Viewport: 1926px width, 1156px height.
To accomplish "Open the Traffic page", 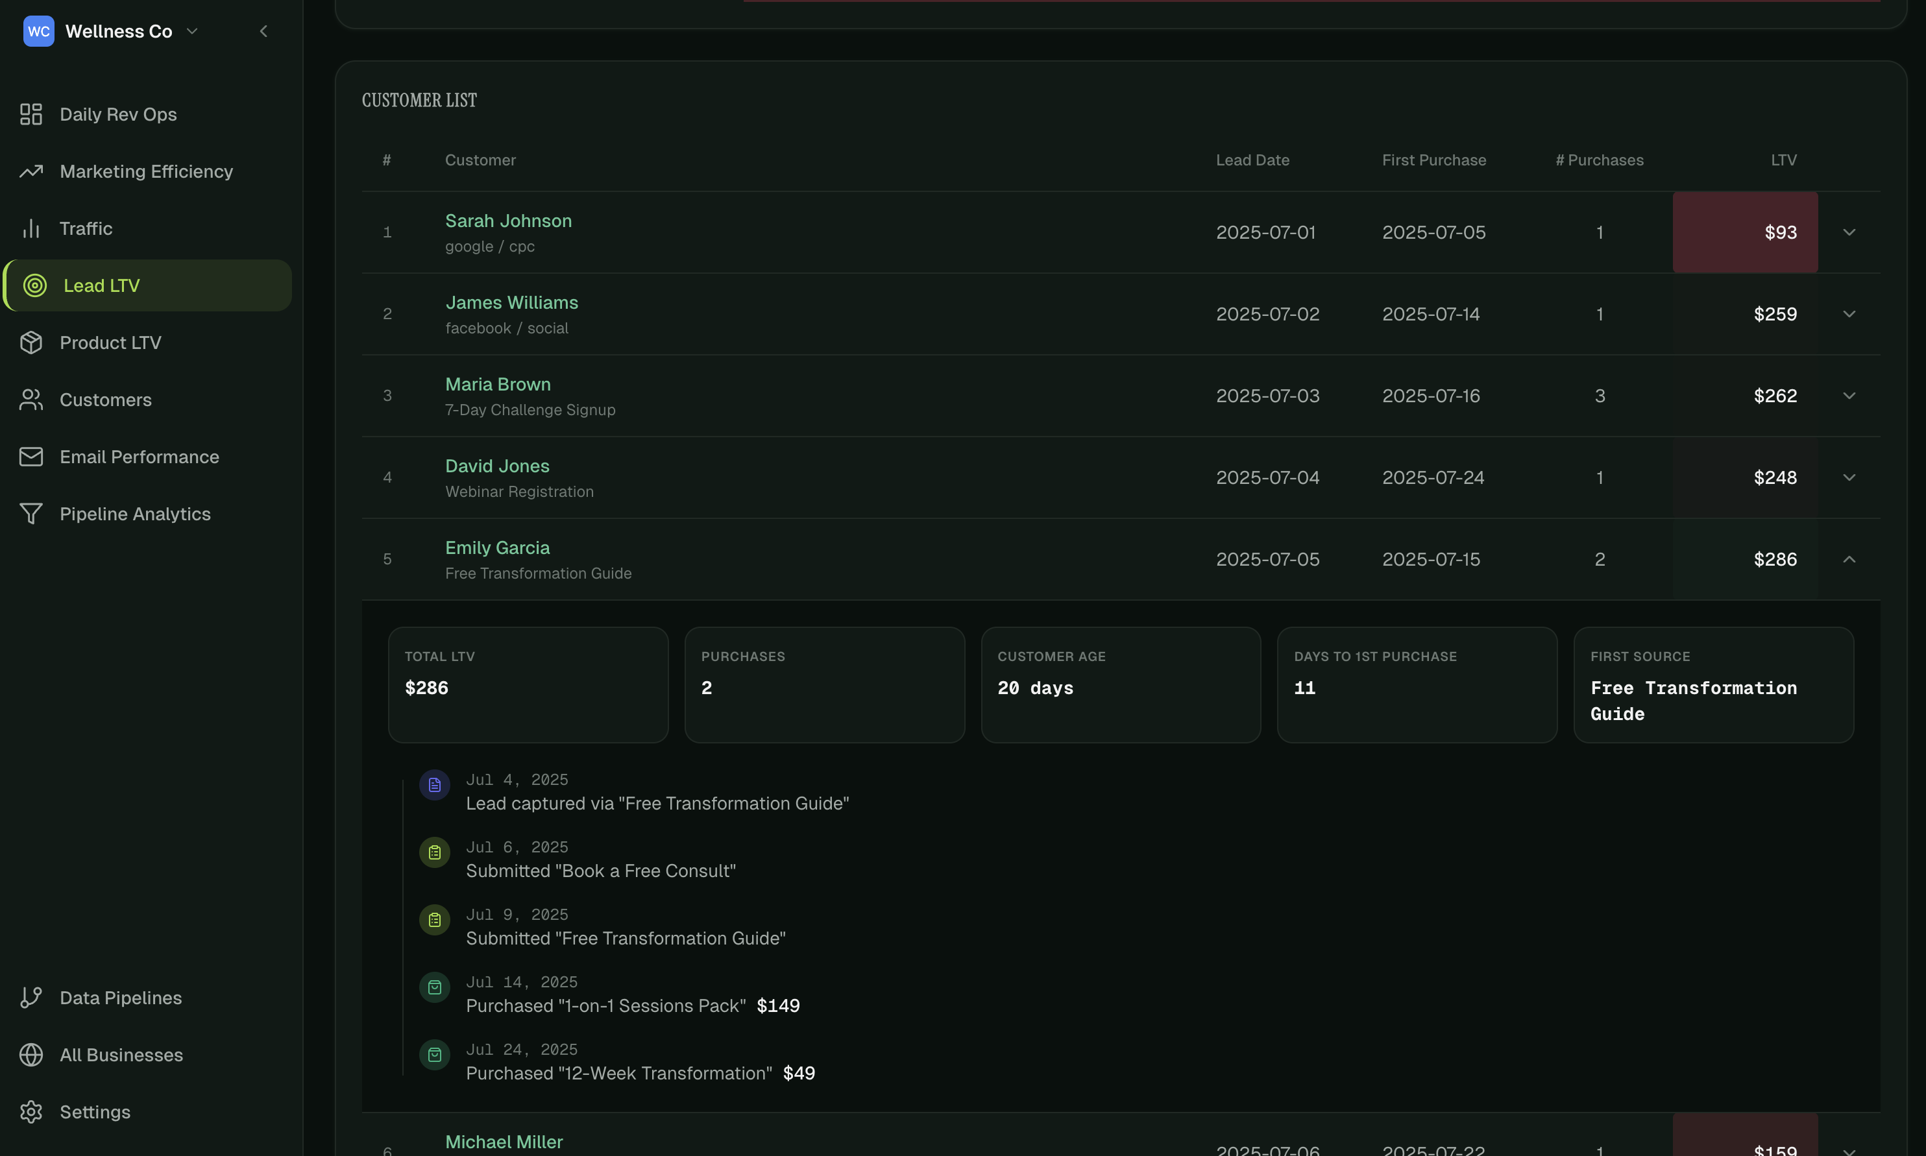I will tap(147, 228).
